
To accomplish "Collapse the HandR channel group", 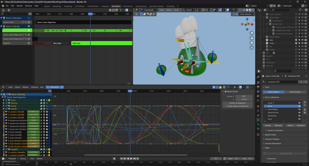I will click(x=4, y=109).
